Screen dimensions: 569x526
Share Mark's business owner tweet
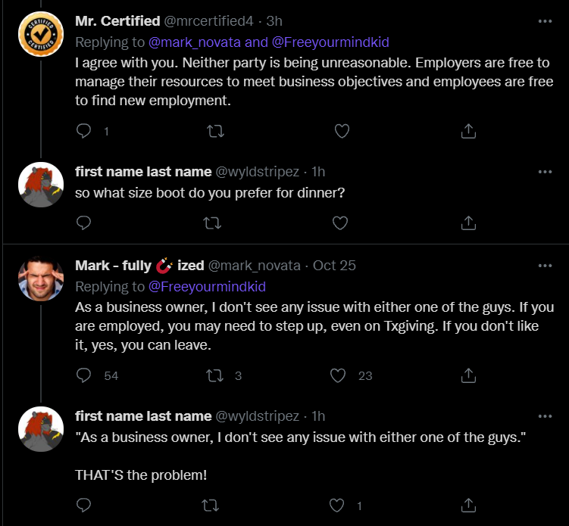coord(468,375)
